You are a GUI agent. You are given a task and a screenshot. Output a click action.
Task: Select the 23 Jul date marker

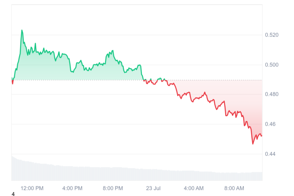pyautogui.click(x=153, y=188)
